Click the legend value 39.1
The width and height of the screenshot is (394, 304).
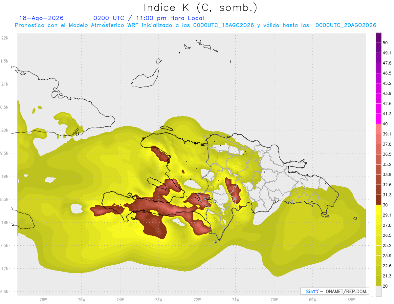[387, 134]
